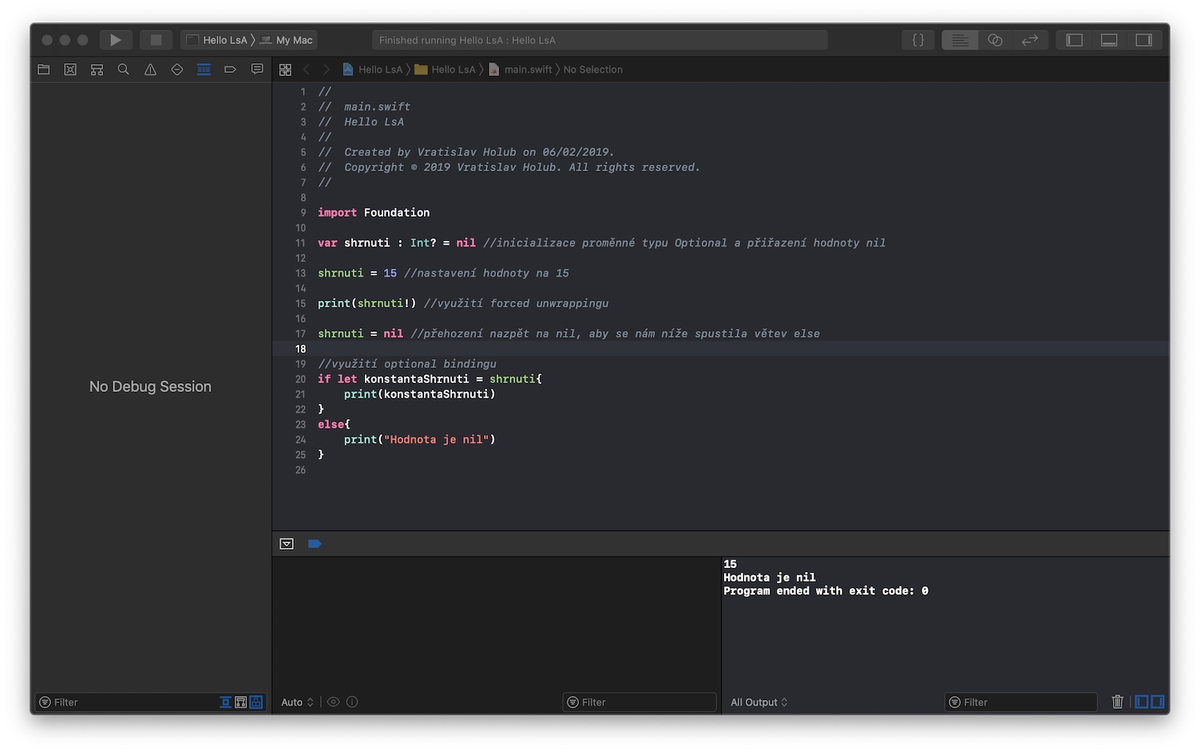This screenshot has height=752, width=1200.
Task: Open the Issue navigator warning icon
Action: (x=150, y=70)
